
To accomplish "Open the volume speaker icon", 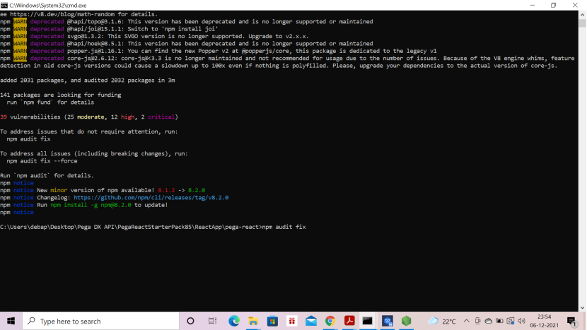I will 521,321.
